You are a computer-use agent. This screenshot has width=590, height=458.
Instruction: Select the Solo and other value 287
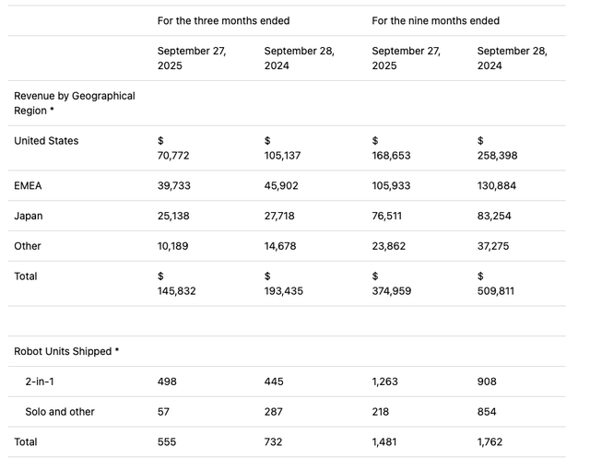click(x=273, y=412)
